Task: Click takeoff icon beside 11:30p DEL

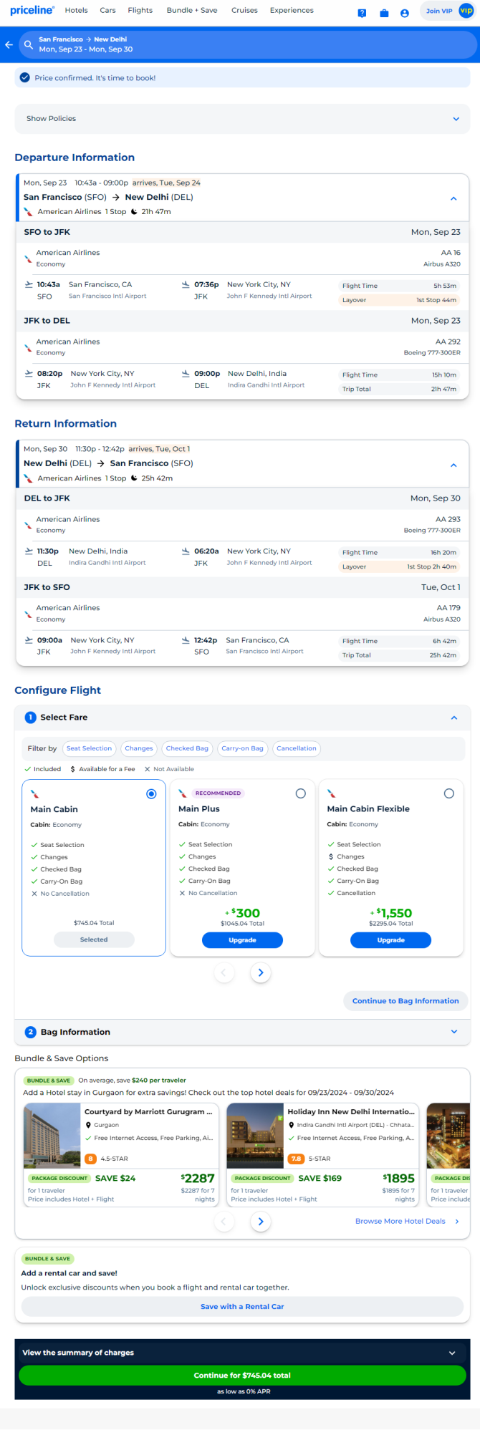Action: (29, 551)
